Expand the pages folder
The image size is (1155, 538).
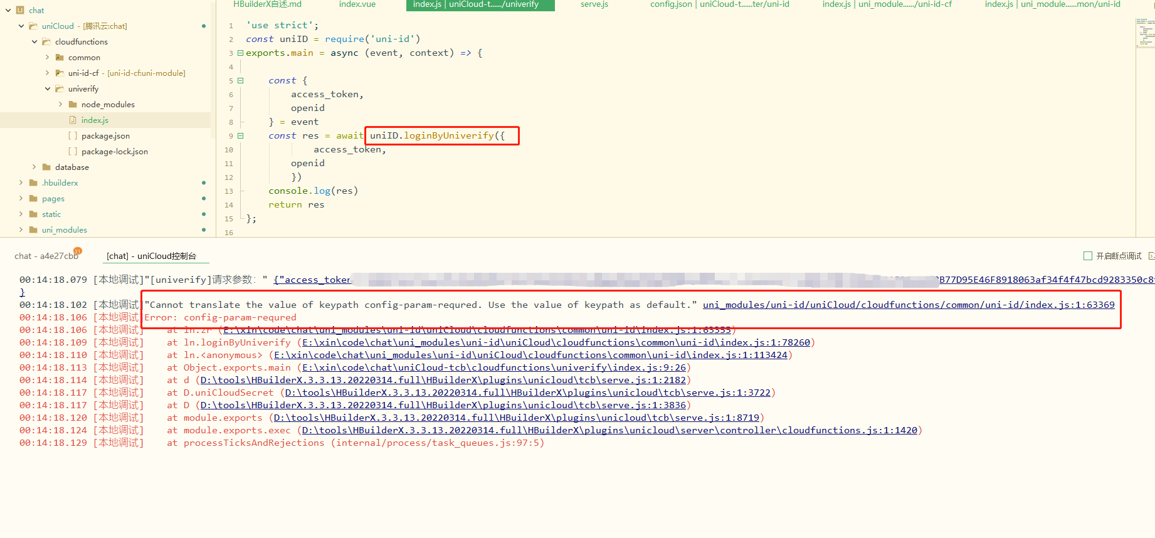(x=21, y=199)
